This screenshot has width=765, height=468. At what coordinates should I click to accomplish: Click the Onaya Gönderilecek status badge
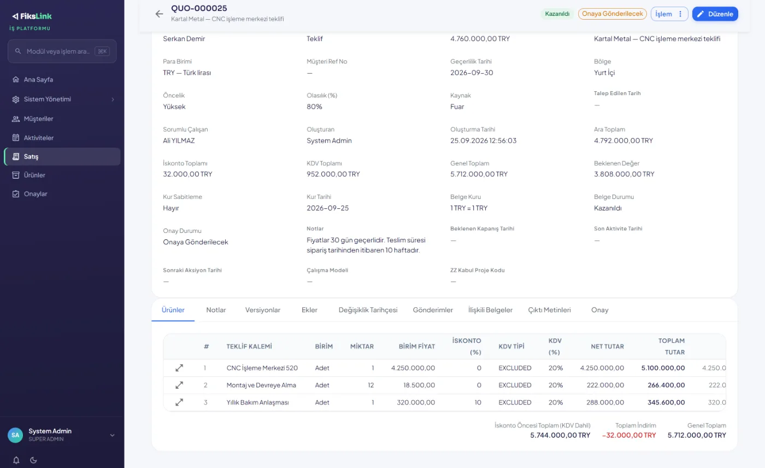pyautogui.click(x=613, y=14)
